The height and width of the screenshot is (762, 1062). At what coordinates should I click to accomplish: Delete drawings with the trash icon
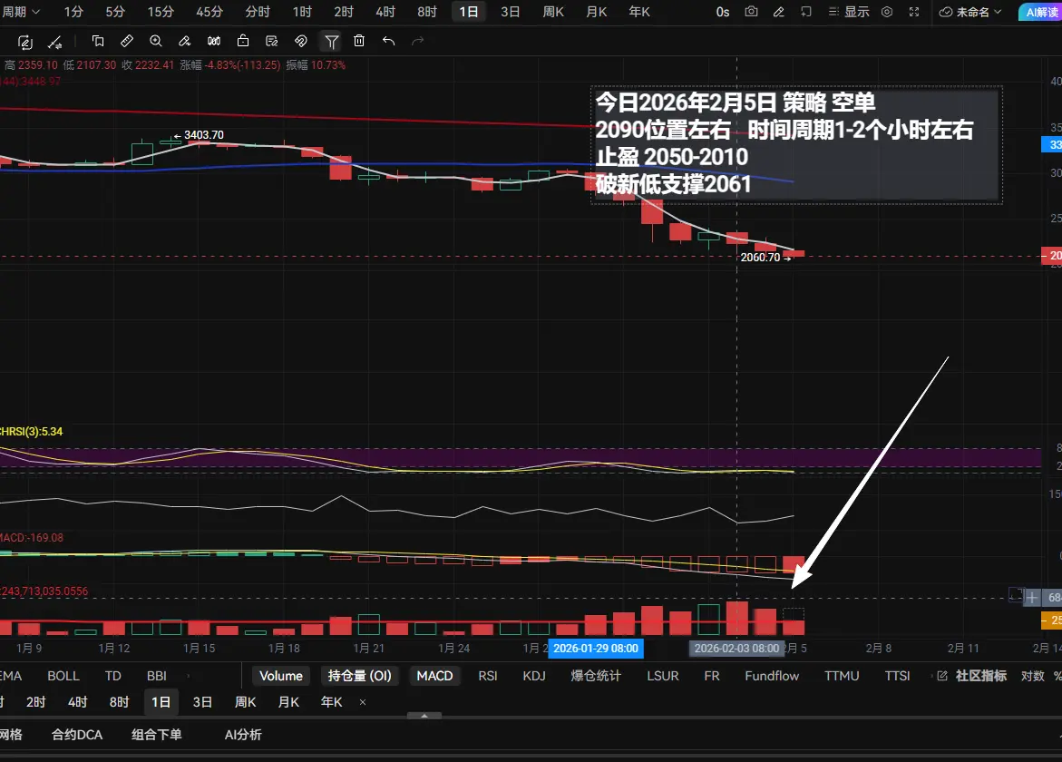[x=359, y=42]
